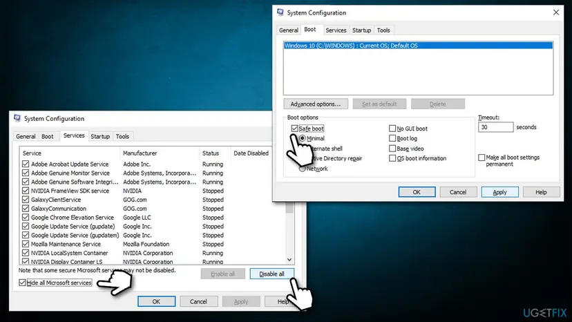Uncheck NVIDIA LocalSystem Container
Viewport: 572px width, 322px height.
[26, 253]
